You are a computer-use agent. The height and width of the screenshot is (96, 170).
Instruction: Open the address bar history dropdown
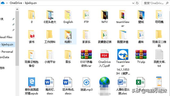(x=133, y=3)
